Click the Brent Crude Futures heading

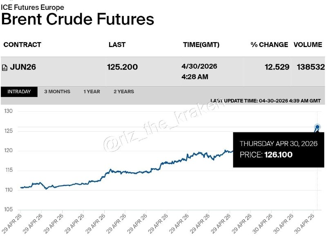click(x=78, y=20)
